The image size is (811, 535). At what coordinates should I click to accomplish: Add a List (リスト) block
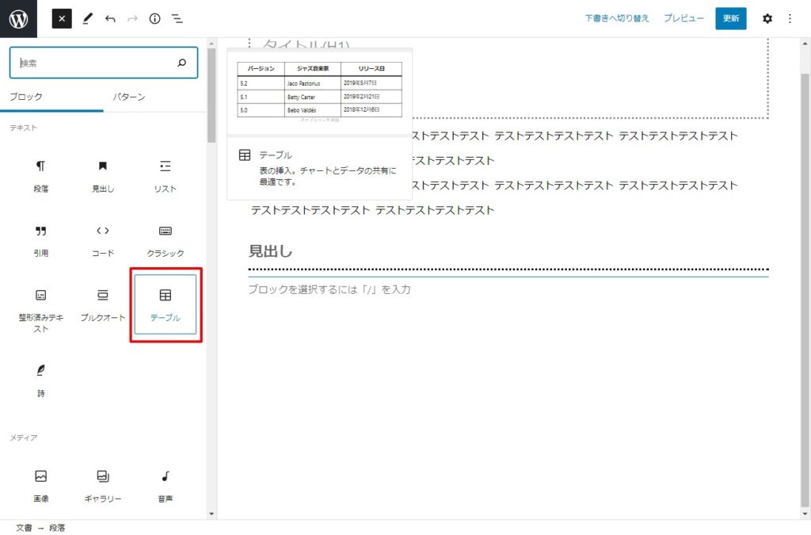pyautogui.click(x=166, y=175)
